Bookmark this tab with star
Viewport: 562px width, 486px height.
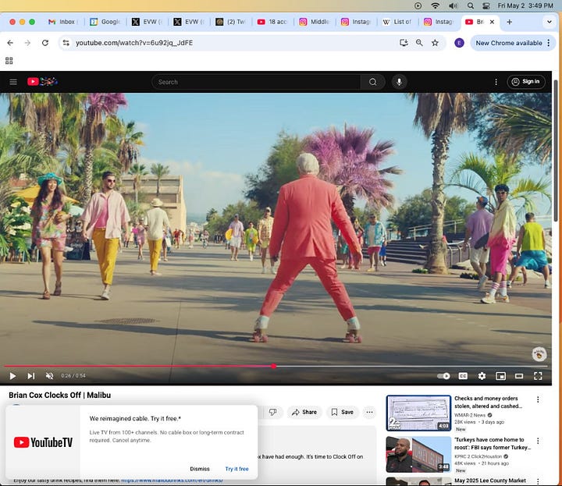click(x=435, y=43)
